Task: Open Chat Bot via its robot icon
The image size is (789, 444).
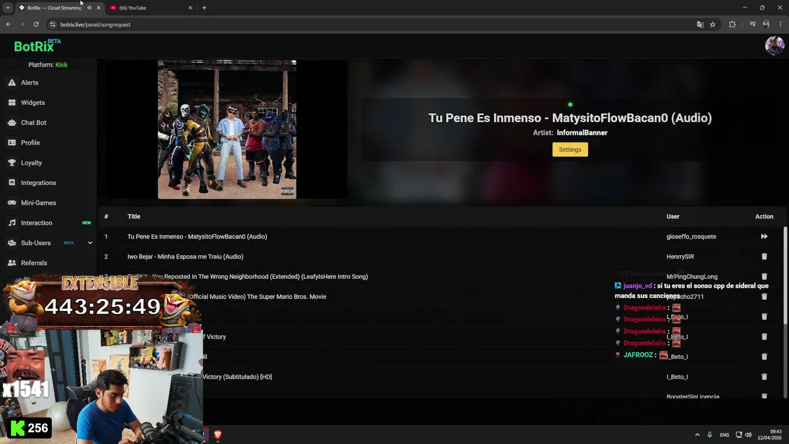Action: click(x=12, y=123)
